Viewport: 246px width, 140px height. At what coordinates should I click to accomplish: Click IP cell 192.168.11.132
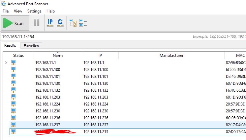(96, 90)
